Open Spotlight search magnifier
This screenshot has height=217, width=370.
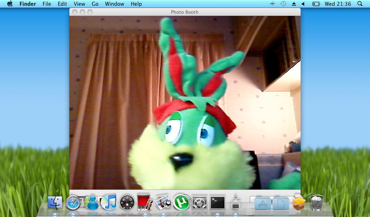[x=360, y=4]
